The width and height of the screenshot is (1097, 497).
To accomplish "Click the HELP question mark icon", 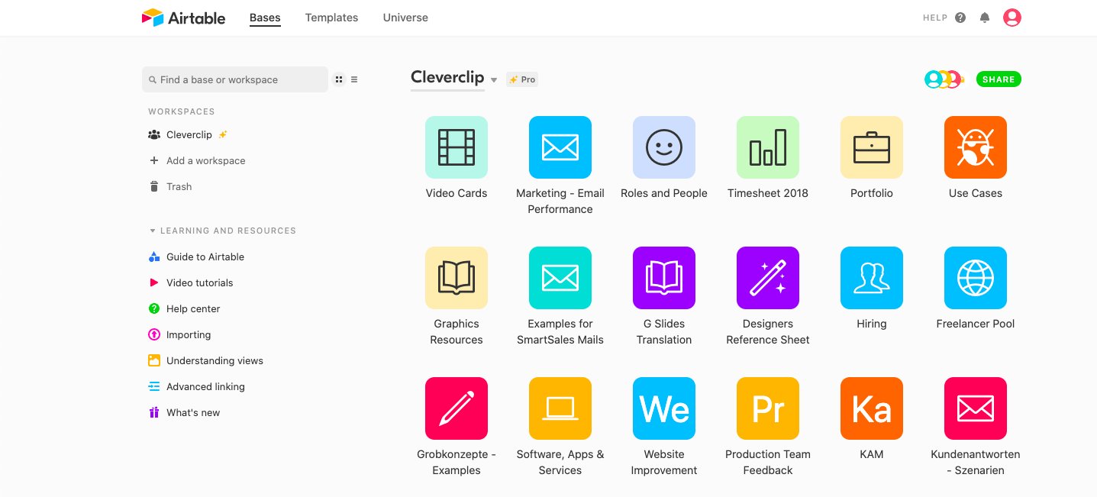I will click(x=960, y=18).
